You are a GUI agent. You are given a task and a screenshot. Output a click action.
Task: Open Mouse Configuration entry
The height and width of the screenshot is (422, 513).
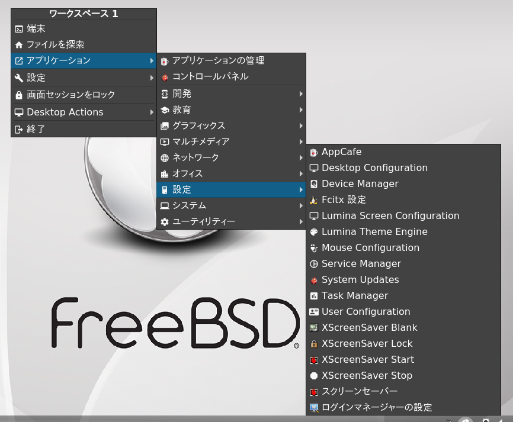(403, 248)
